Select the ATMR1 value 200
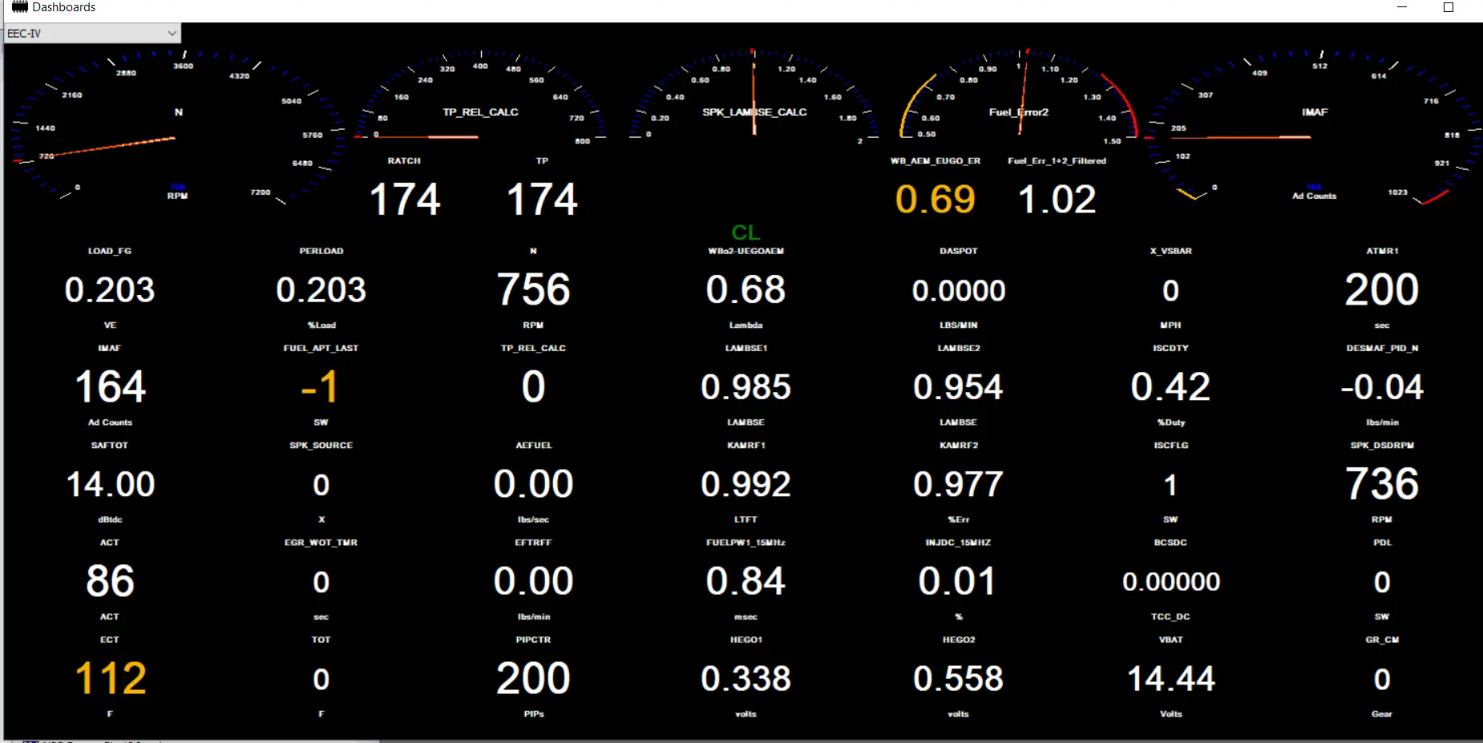This screenshot has height=743, width=1483. [1382, 289]
